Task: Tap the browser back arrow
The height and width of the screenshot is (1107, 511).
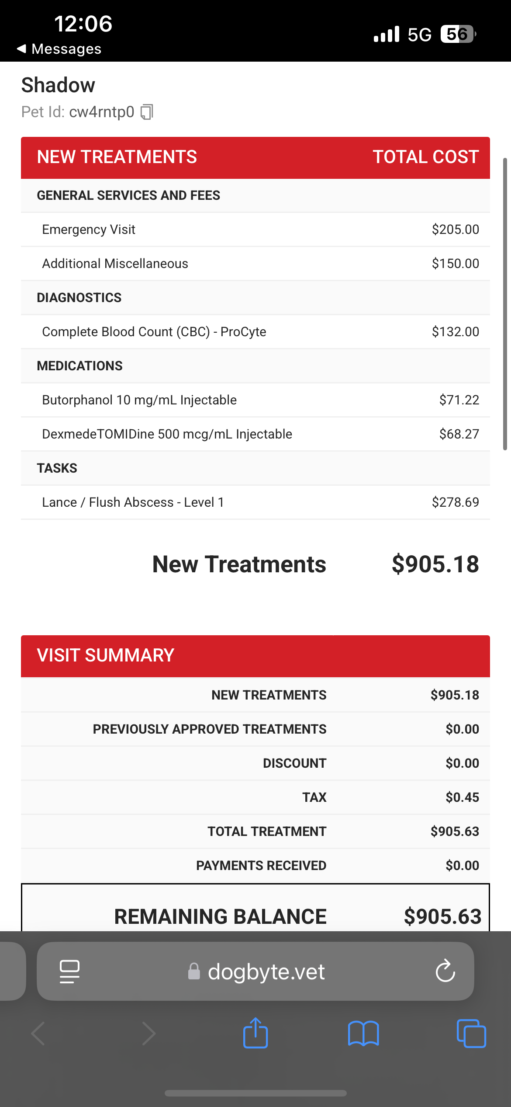Action: click(38, 1034)
